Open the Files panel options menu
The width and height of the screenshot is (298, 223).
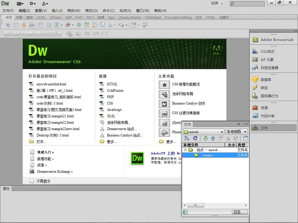click(x=246, y=124)
